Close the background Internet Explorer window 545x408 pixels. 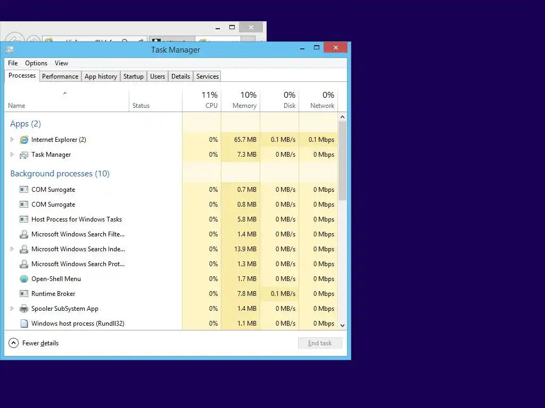pos(251,28)
